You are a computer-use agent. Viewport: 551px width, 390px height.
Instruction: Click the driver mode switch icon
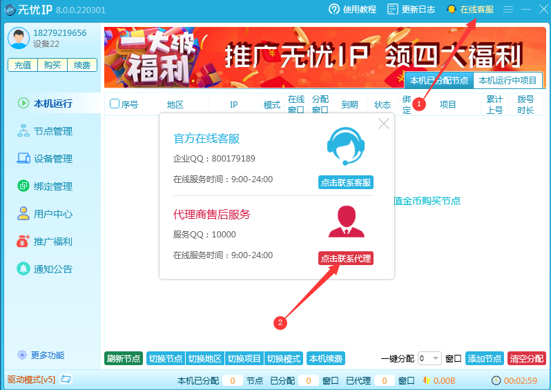tap(66, 379)
